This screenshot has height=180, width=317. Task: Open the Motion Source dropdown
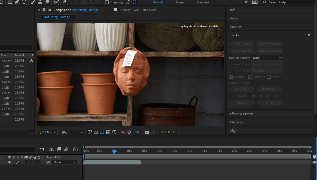(267, 58)
